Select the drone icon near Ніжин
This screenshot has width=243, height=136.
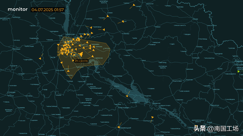(x=107, y=16)
